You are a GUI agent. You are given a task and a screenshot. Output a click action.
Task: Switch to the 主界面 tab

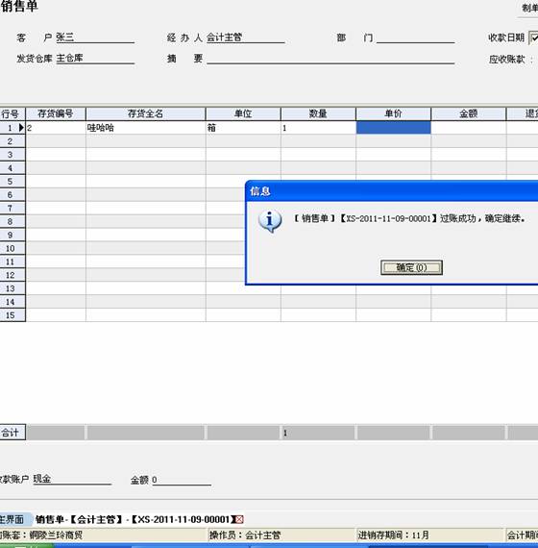12,519
